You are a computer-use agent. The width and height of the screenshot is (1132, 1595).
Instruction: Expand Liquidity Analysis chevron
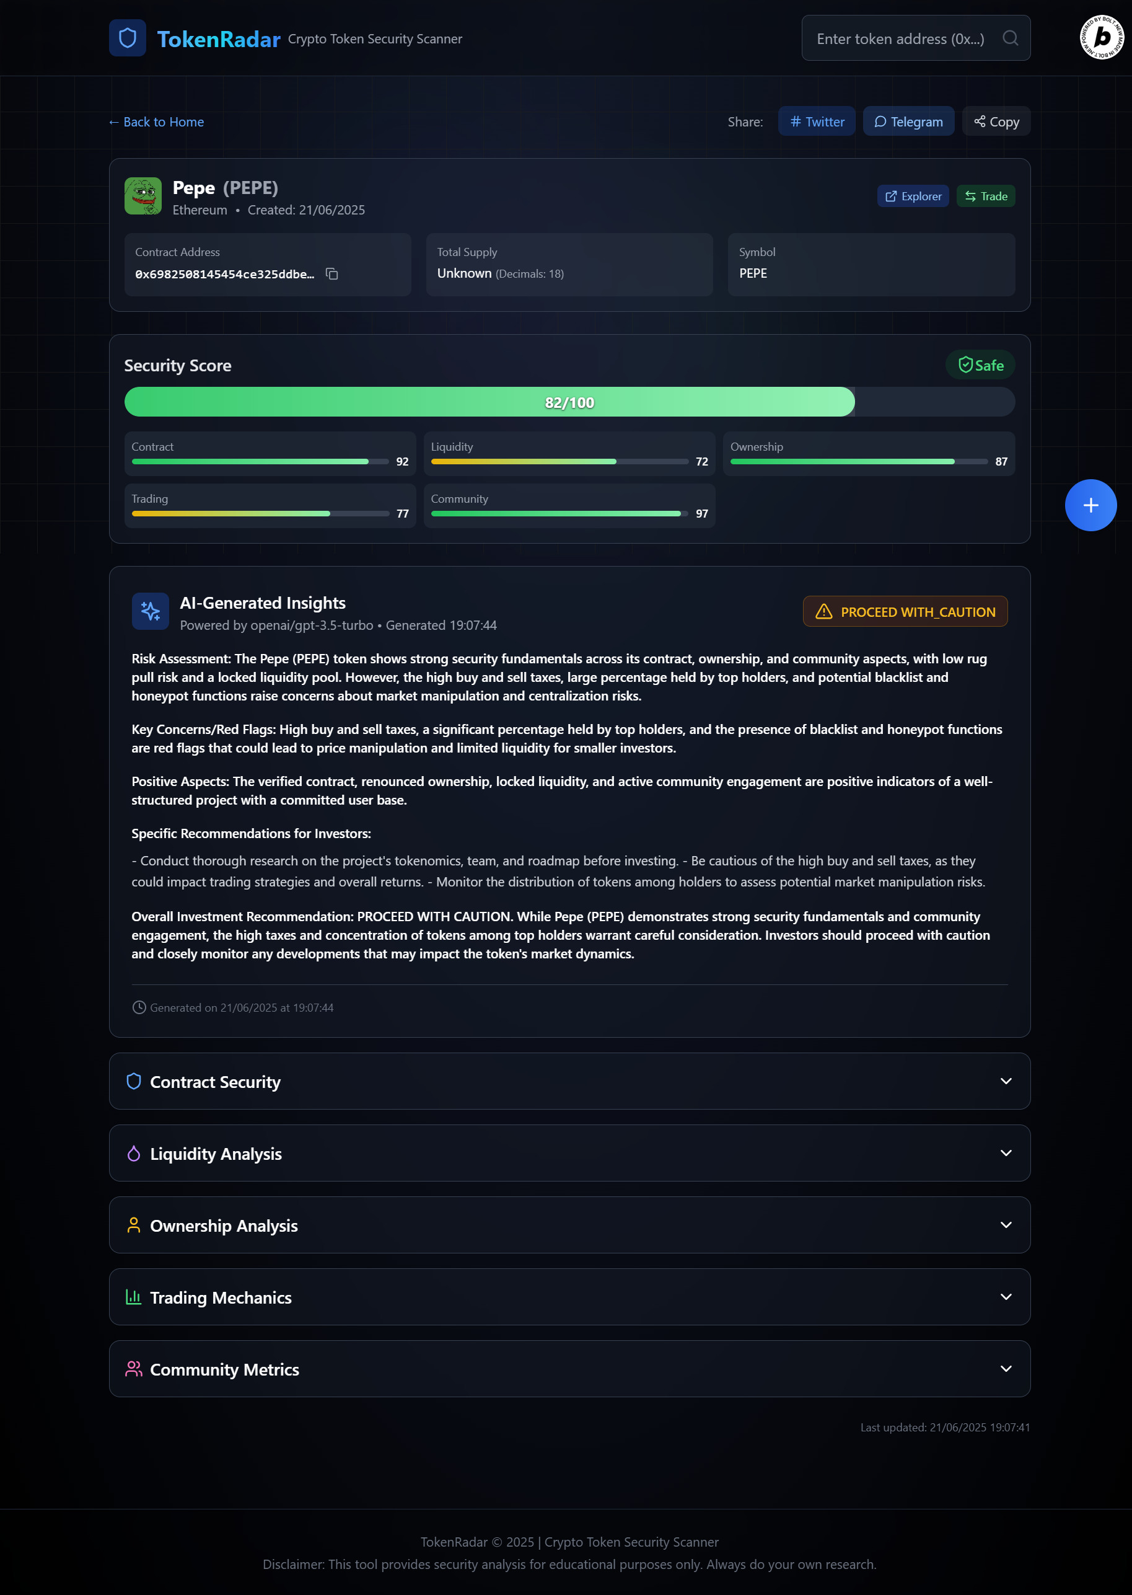(x=1006, y=1153)
